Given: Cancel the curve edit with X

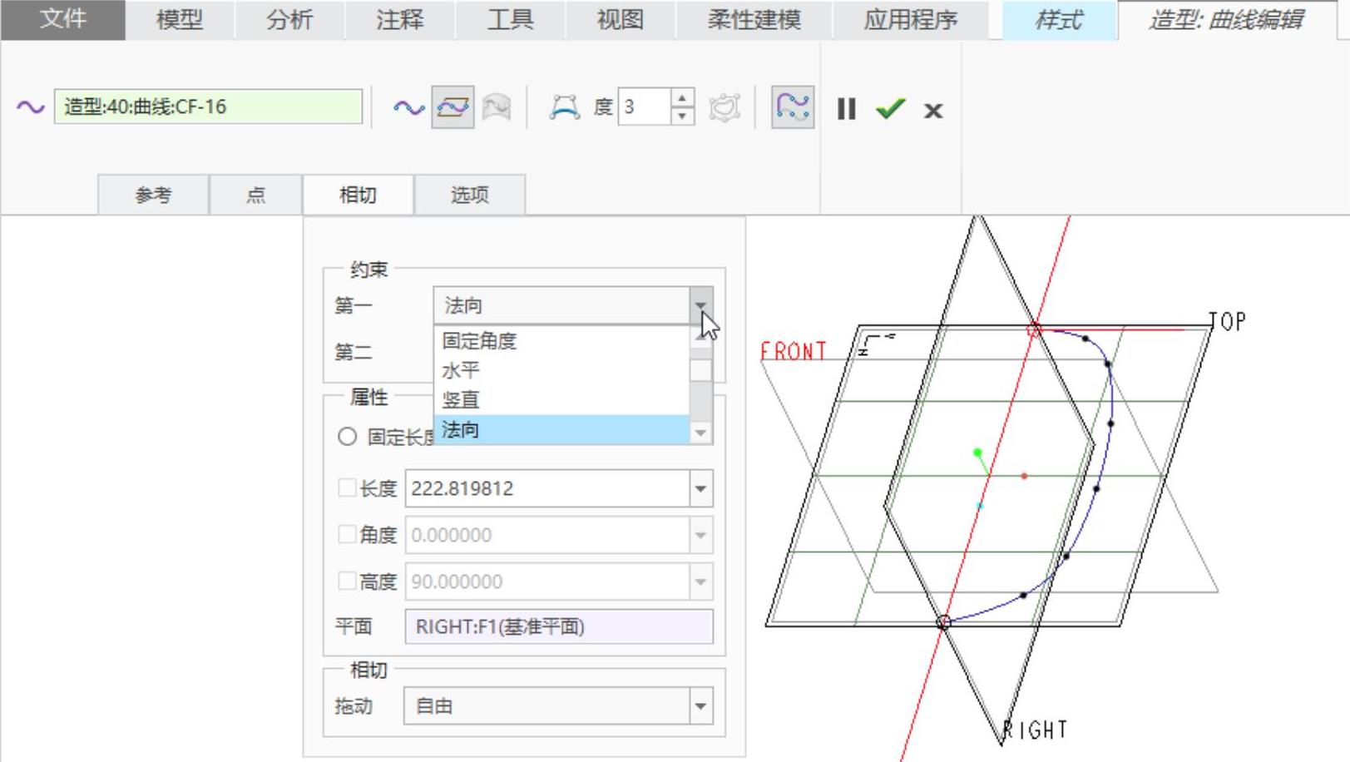Looking at the screenshot, I should tap(933, 111).
